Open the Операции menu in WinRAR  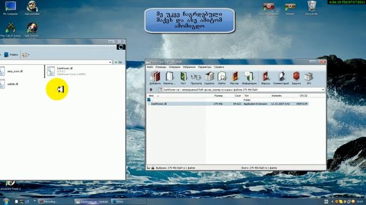[174, 67]
